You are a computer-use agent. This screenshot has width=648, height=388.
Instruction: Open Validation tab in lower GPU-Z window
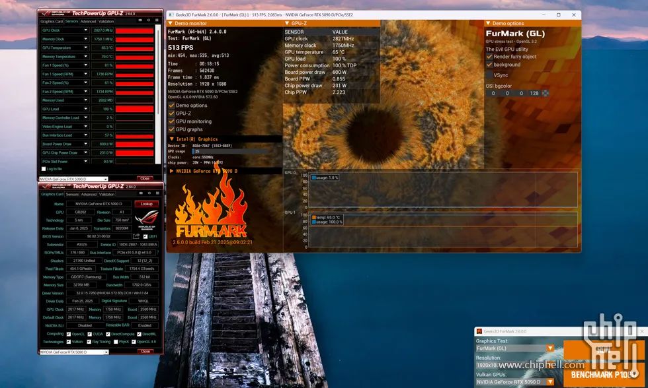point(106,194)
